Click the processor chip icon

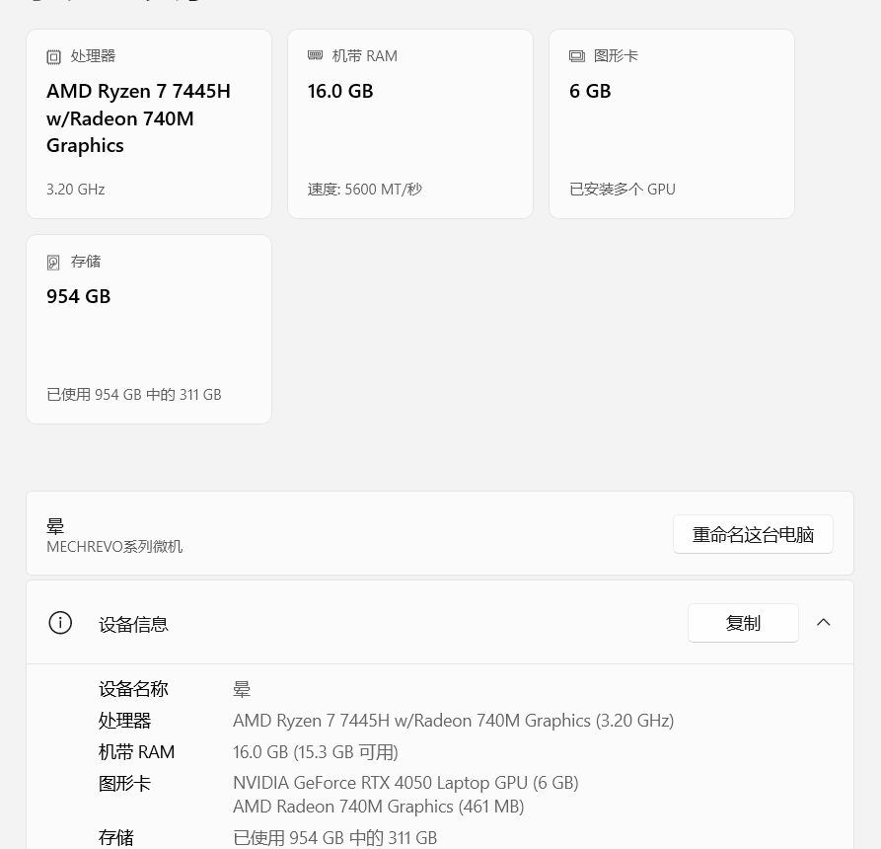[53, 57]
